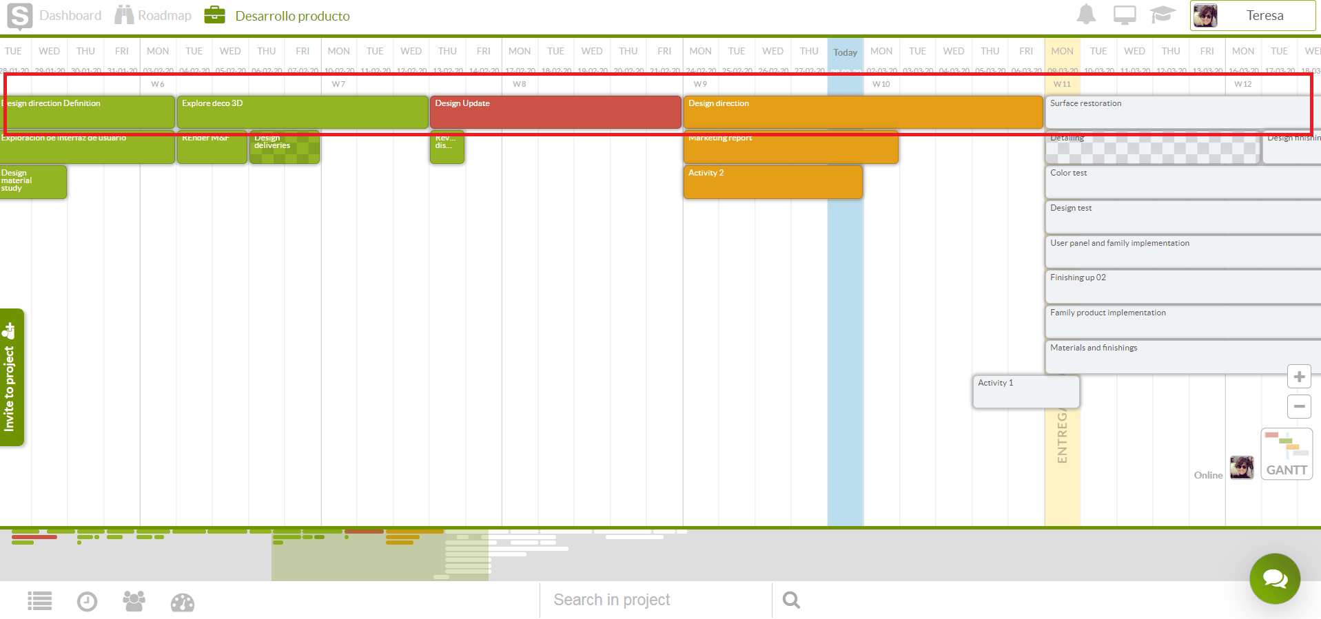Select the Activity 2 bar
The width and height of the screenshot is (1321, 619).
coord(772,182)
